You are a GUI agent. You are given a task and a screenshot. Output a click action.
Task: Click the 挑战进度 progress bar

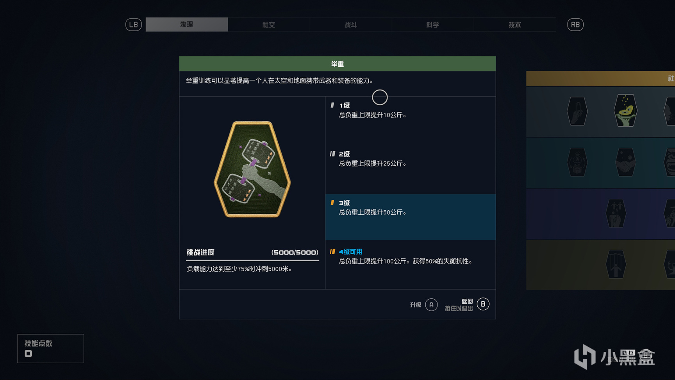point(252,260)
